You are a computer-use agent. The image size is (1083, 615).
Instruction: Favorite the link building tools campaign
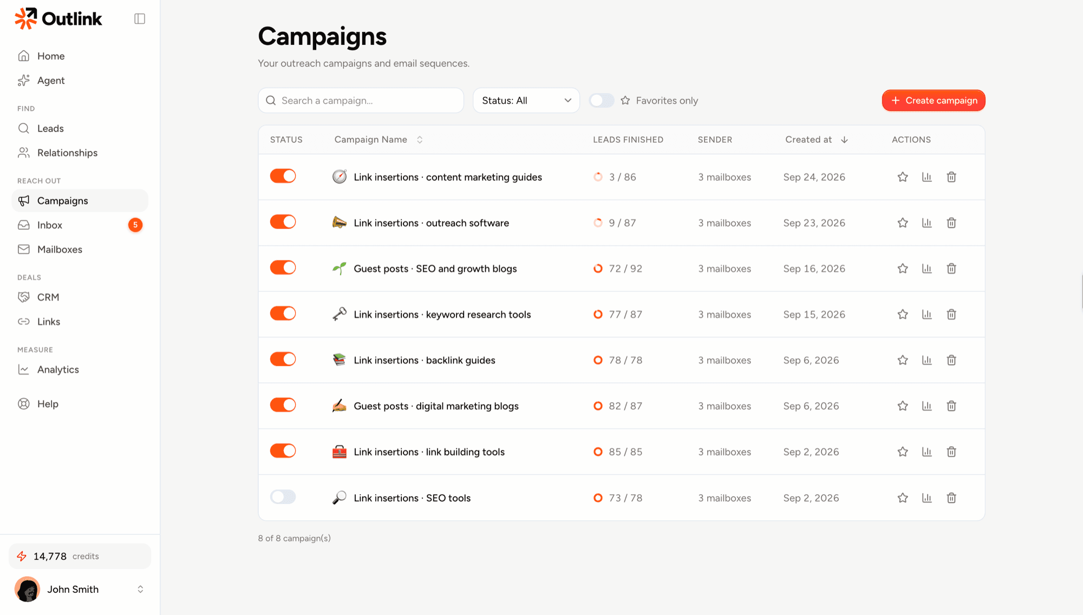(903, 452)
